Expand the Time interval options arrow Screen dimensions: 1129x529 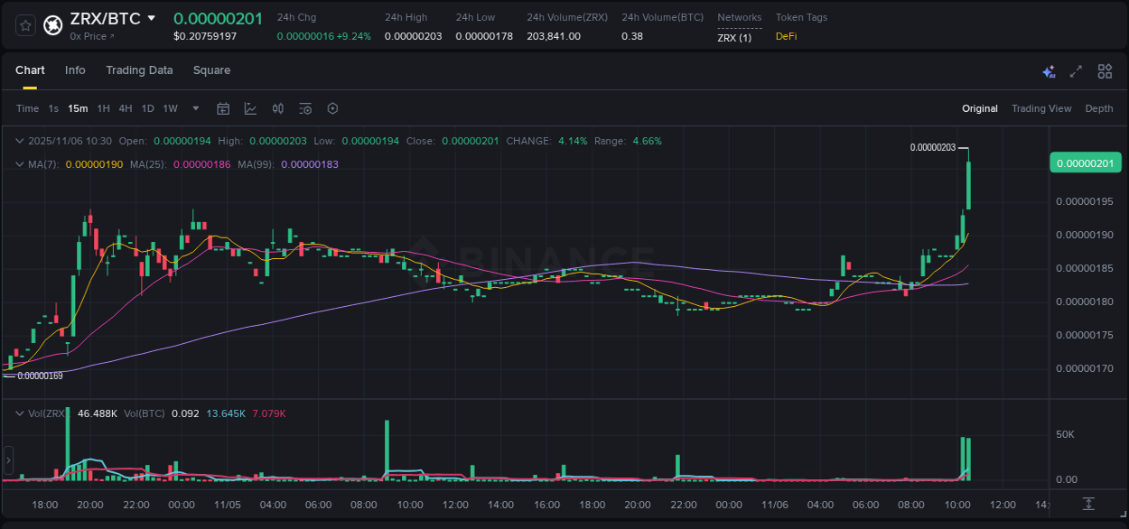click(x=195, y=108)
